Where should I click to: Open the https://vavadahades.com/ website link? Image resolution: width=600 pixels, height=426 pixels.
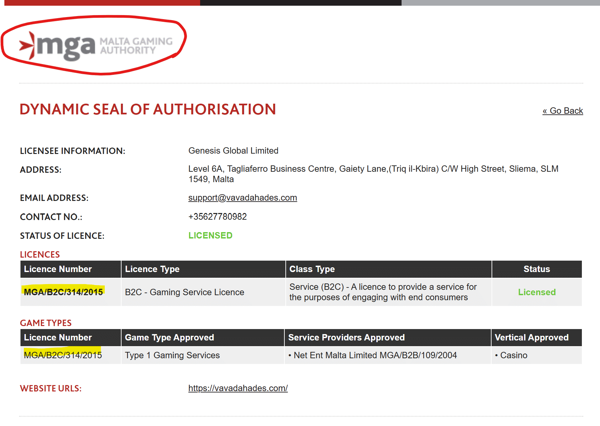click(x=238, y=388)
